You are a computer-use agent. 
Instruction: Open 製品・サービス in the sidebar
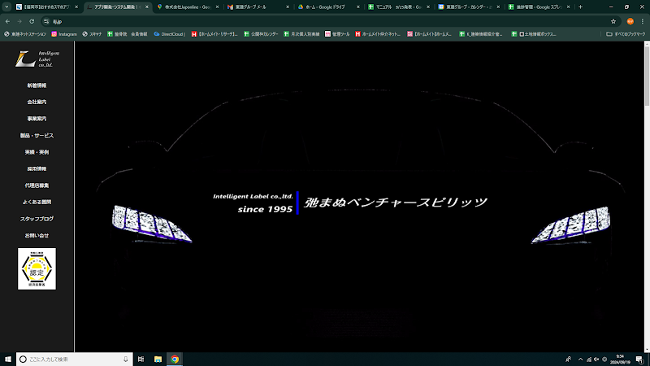coord(37,136)
